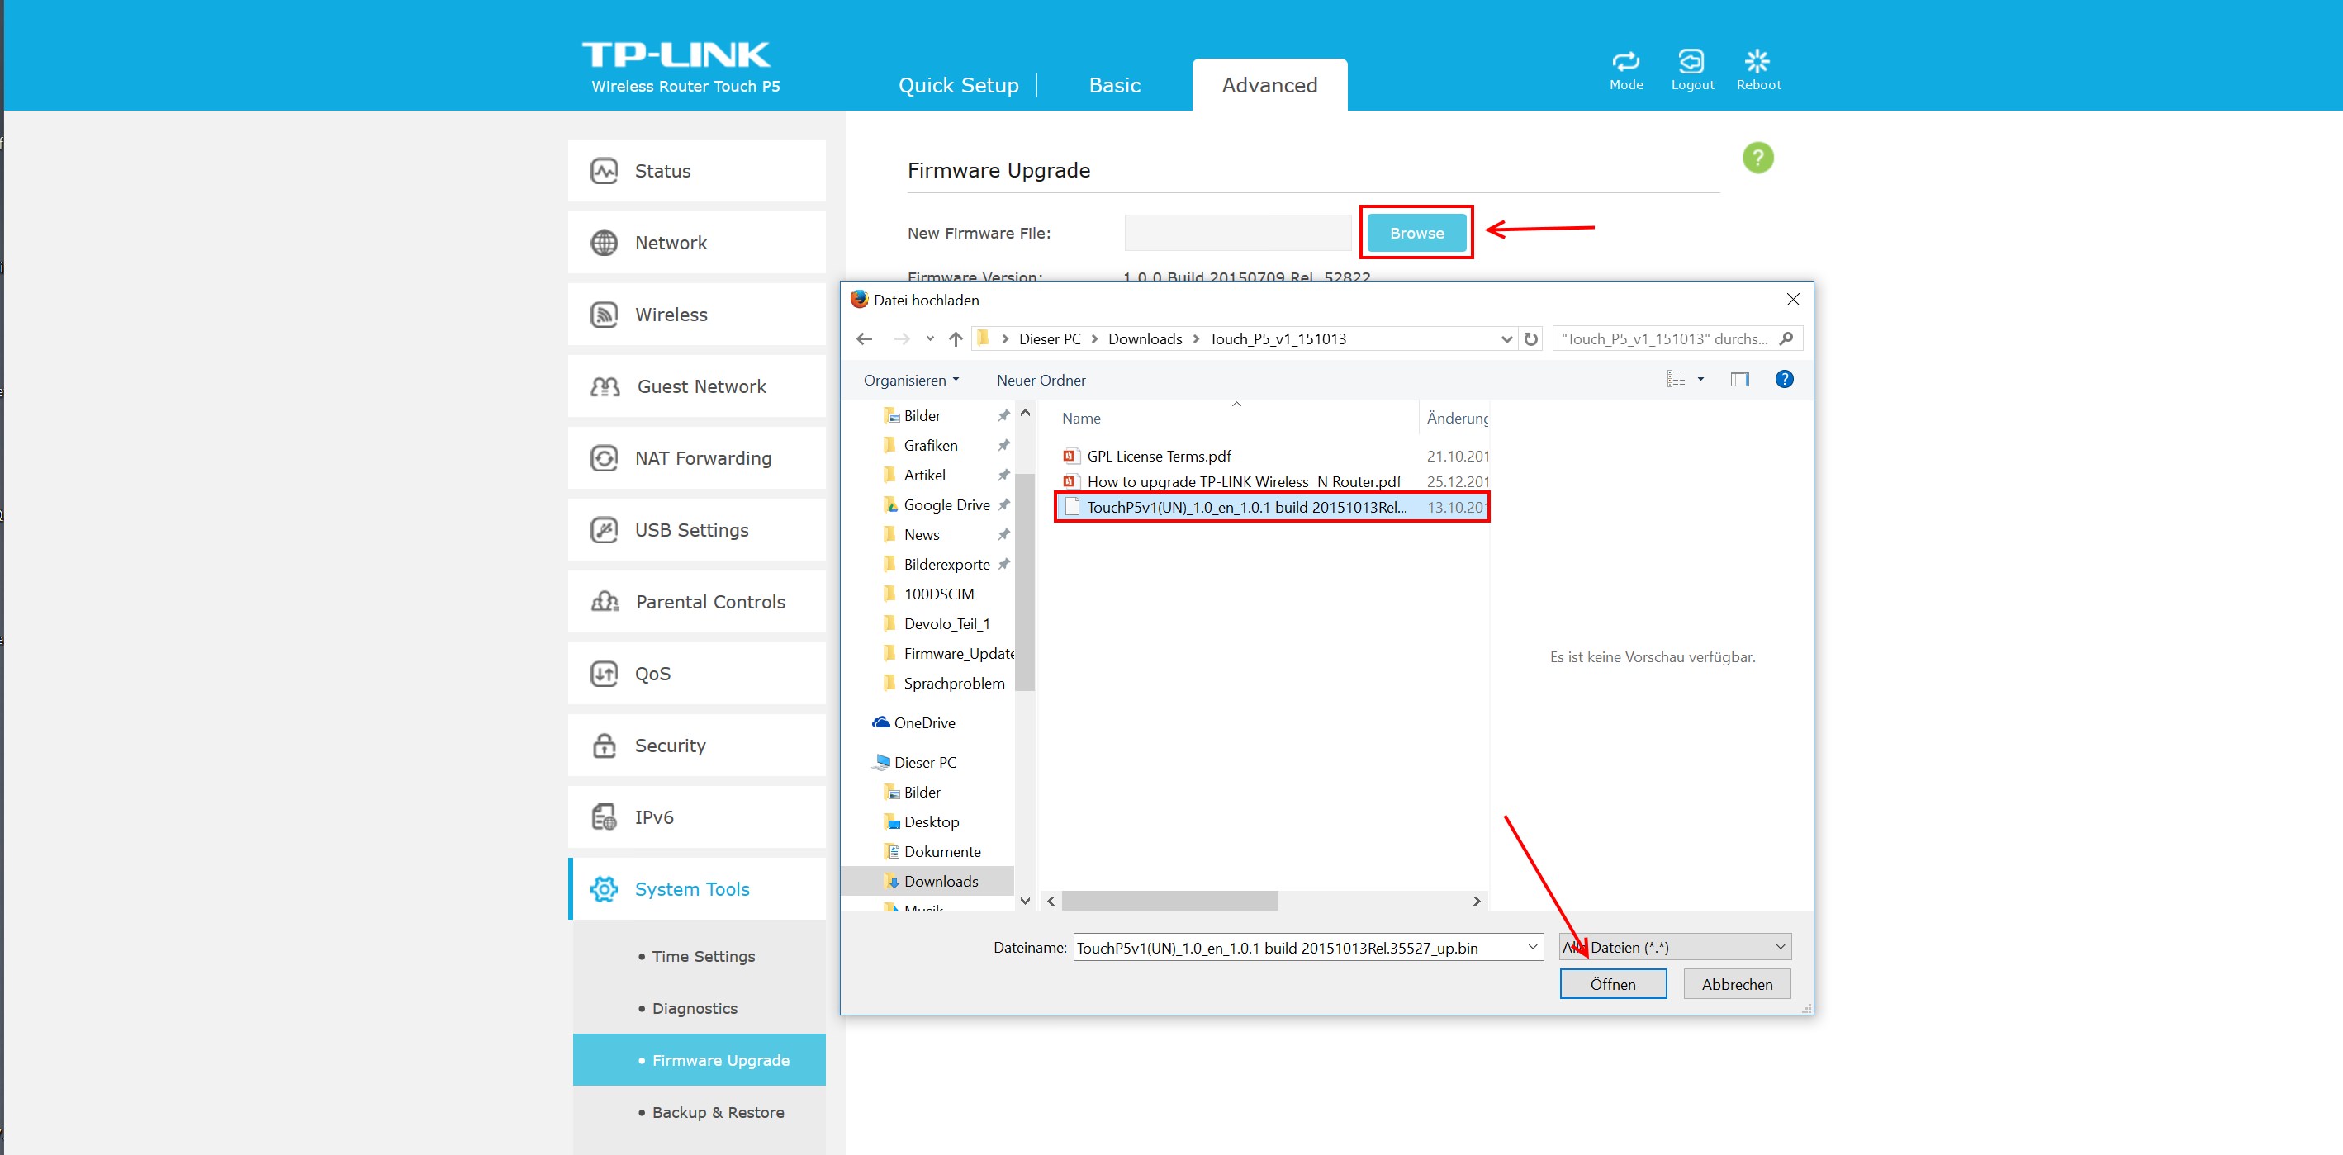Open IPv6 in sidebar
This screenshot has height=1155, width=2343.
pos(697,817)
